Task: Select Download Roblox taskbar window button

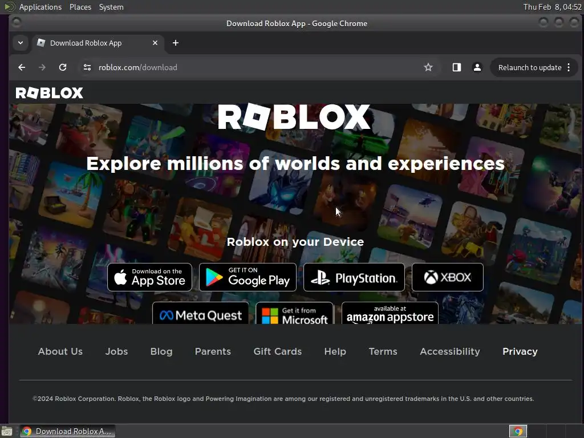Action: 67,431
